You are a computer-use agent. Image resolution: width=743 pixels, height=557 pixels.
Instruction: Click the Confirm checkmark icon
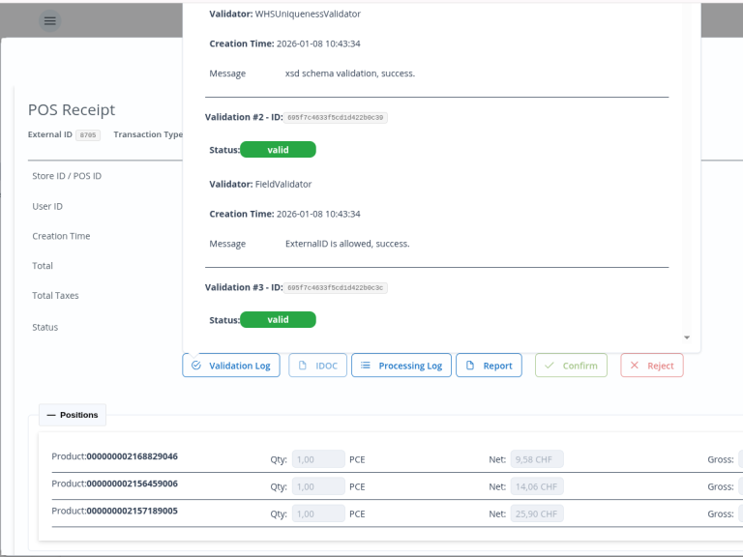click(549, 366)
